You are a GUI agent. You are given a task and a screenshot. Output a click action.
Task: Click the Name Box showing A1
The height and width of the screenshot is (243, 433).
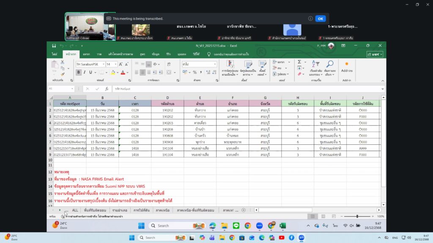pos(59,89)
